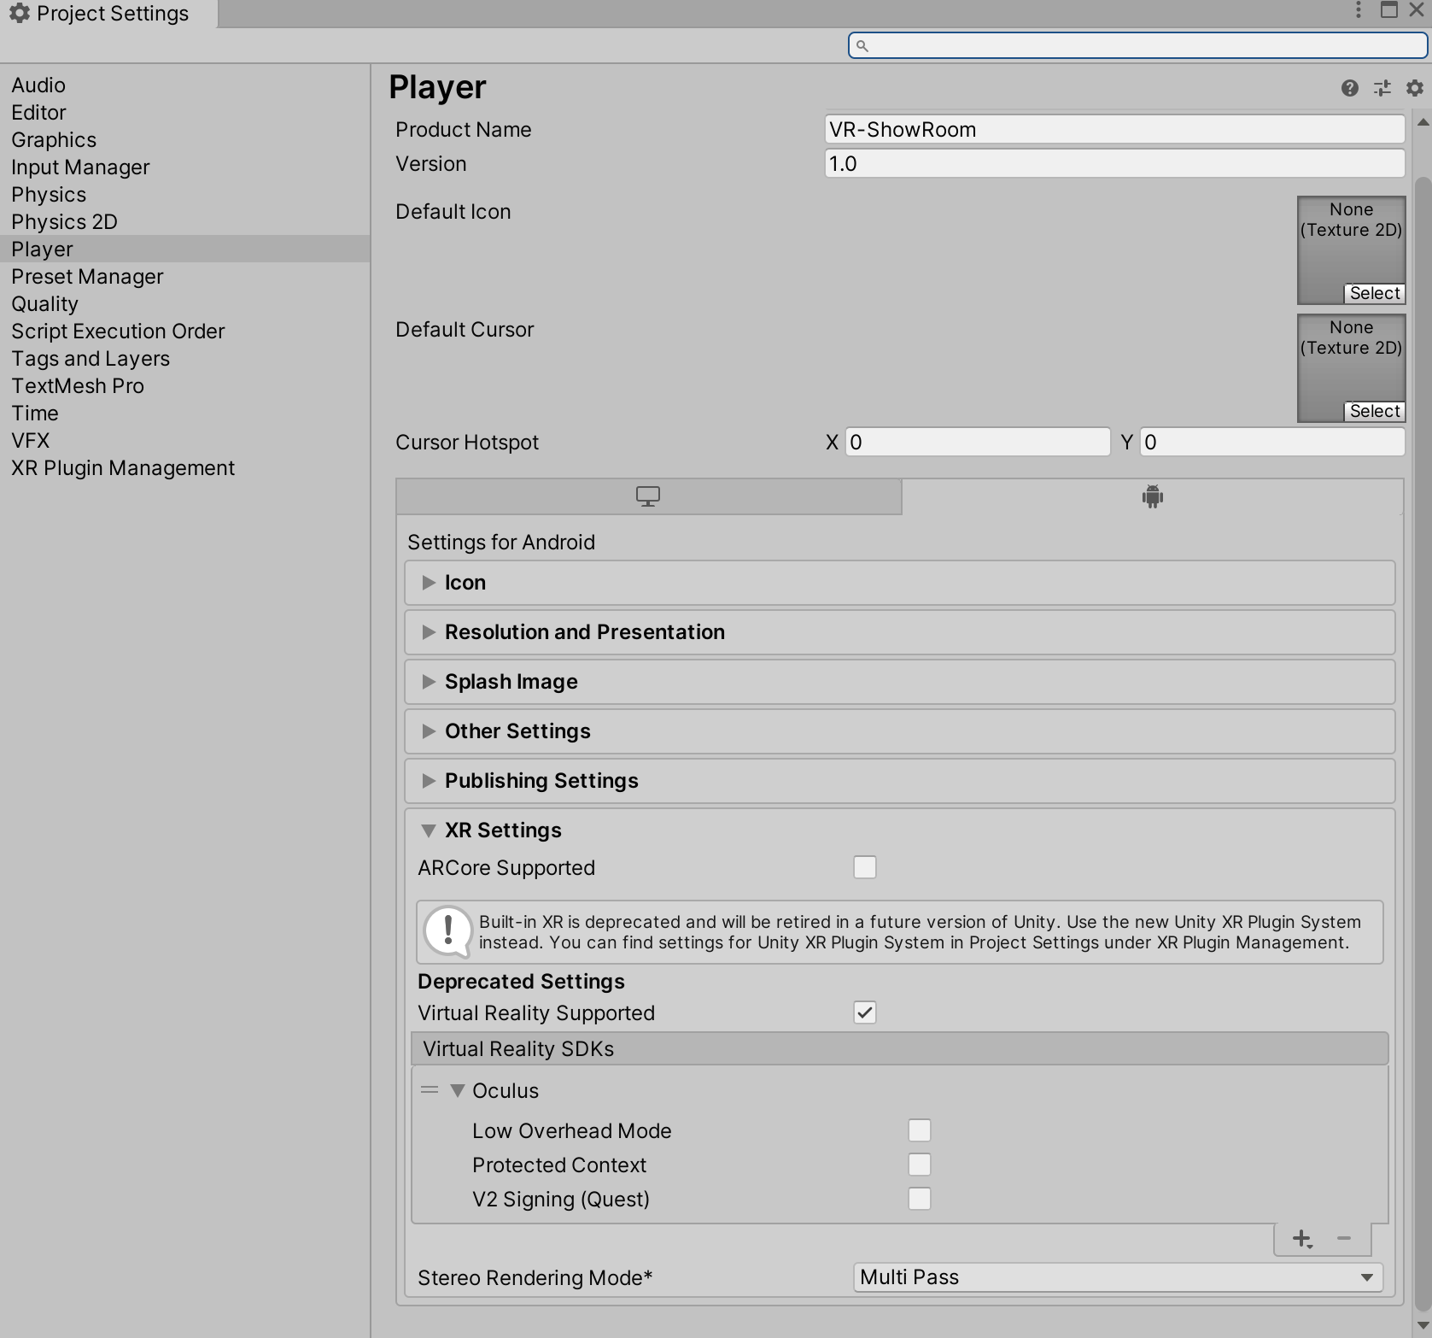Screen dimensions: 1432x1338
Task: Click the Cursor Hotspot X field
Action: [978, 443]
